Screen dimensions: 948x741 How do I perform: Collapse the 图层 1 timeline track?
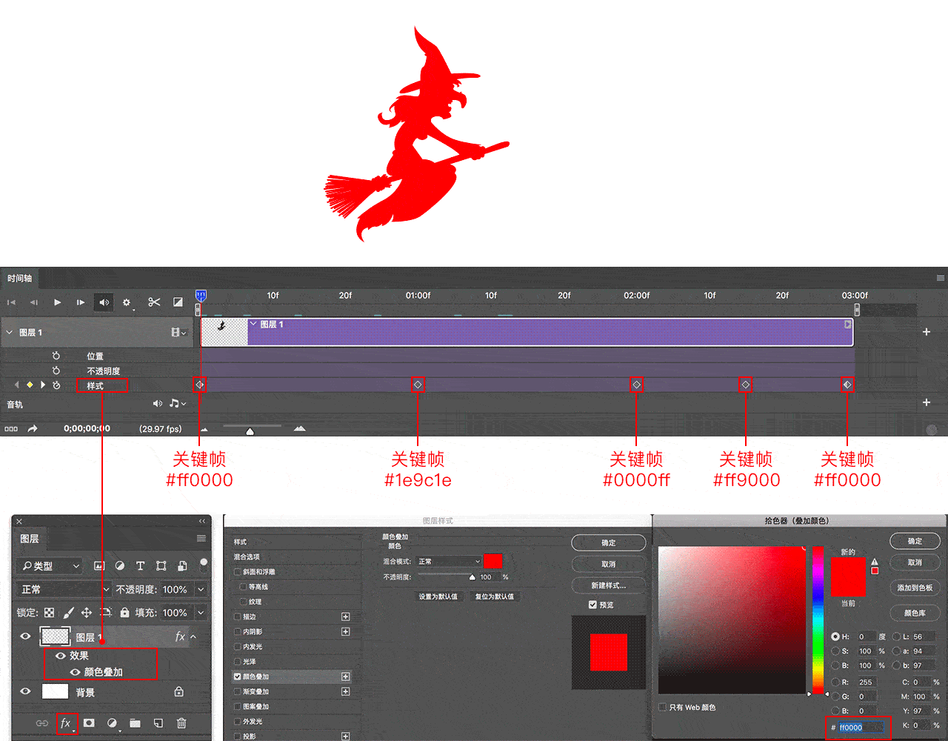(x=10, y=333)
